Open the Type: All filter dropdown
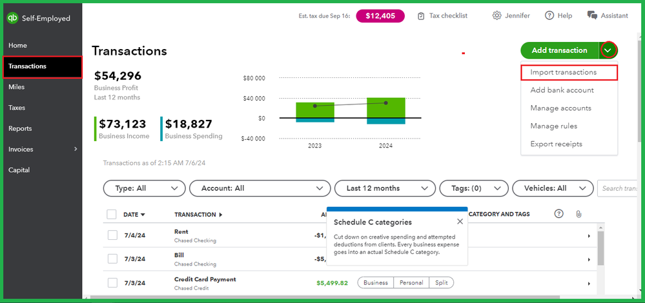 click(x=145, y=188)
